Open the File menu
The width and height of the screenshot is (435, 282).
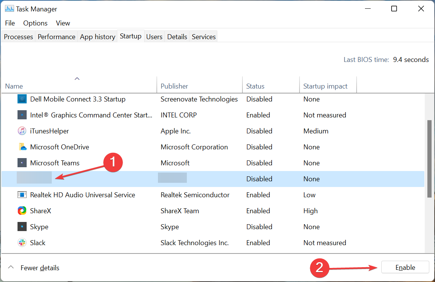click(10, 23)
